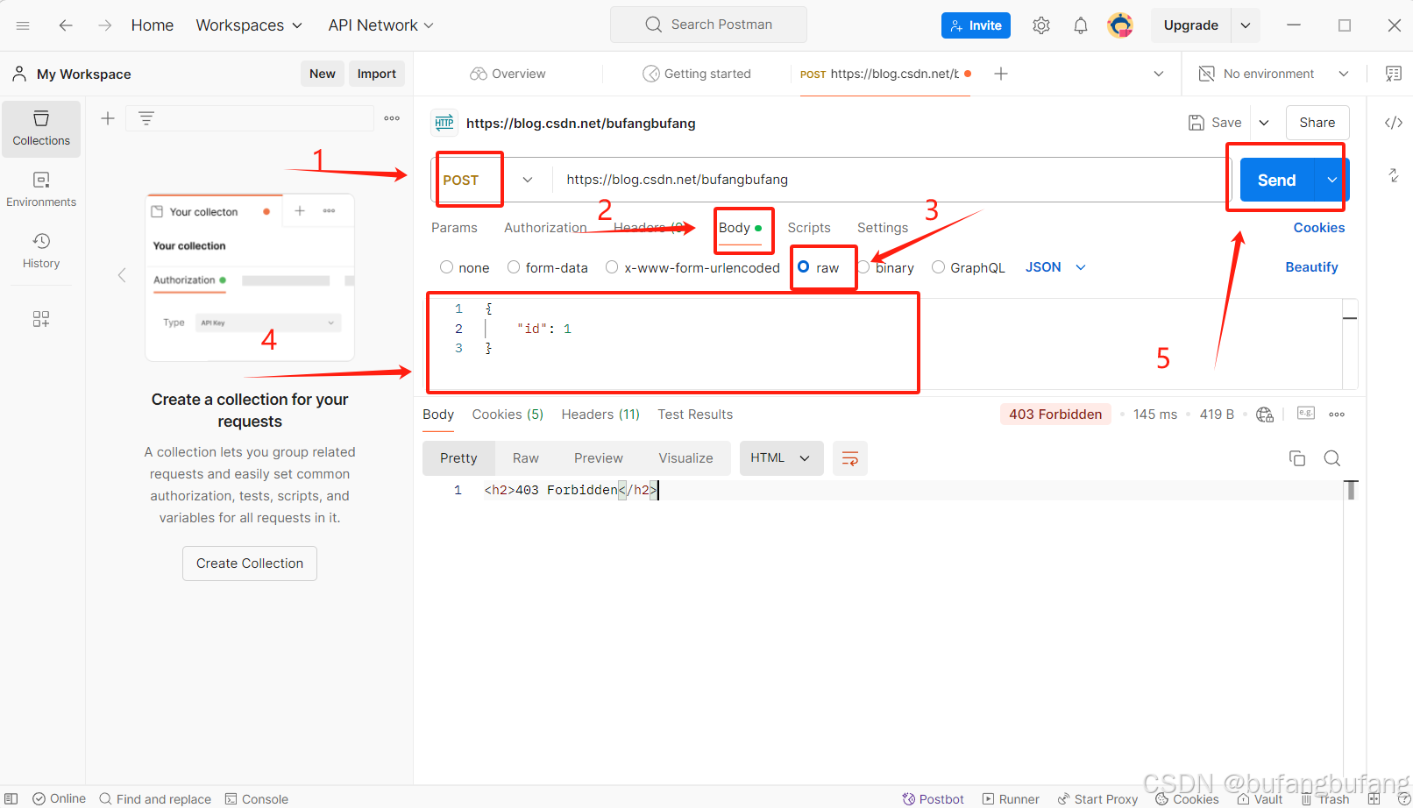This screenshot has width=1413, height=808.
Task: Click the expand pane arrows icon
Action: pyautogui.click(x=1394, y=175)
